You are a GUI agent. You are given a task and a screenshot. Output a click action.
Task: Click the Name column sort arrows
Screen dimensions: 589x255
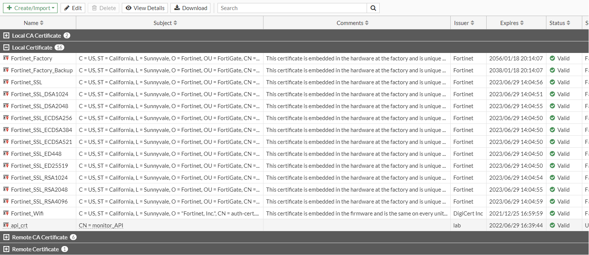42,23
